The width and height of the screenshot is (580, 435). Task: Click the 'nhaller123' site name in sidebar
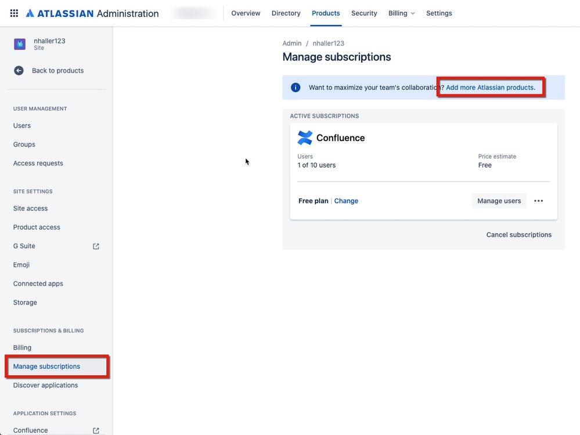(x=49, y=41)
